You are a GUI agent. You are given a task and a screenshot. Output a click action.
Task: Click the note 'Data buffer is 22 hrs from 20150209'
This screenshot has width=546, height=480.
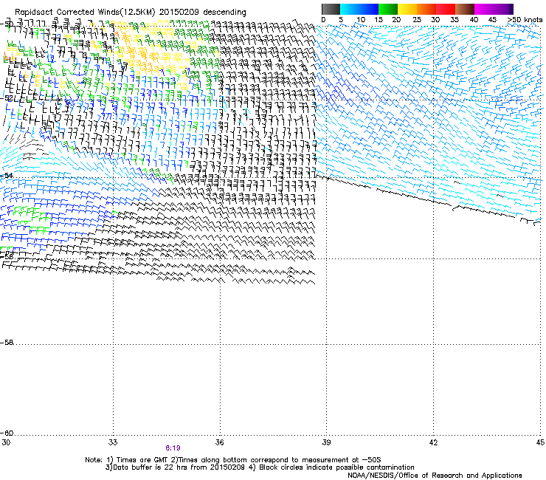point(178,467)
